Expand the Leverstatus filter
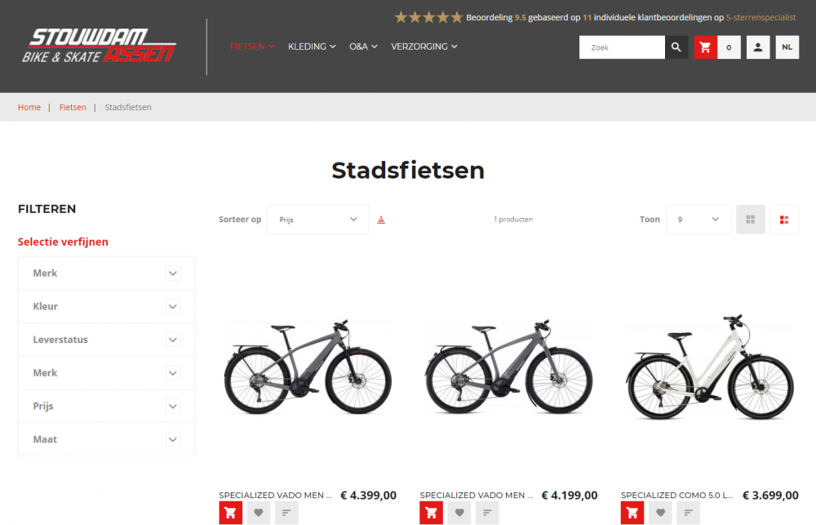 107,340
